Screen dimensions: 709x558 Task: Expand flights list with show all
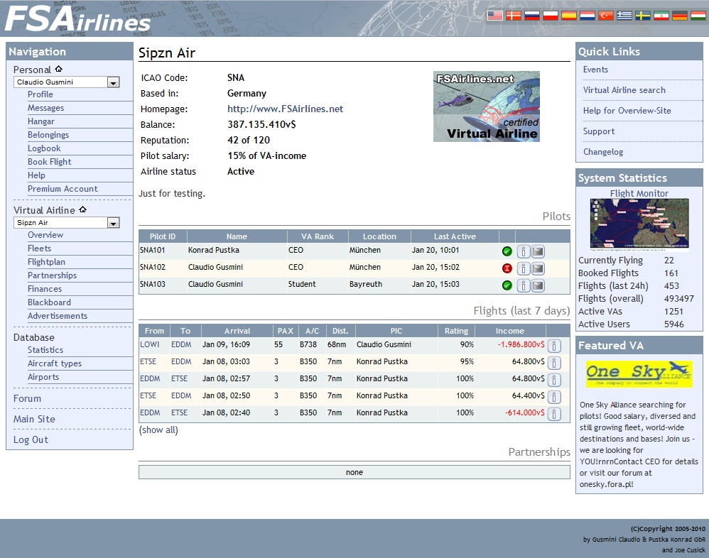pyautogui.click(x=158, y=430)
